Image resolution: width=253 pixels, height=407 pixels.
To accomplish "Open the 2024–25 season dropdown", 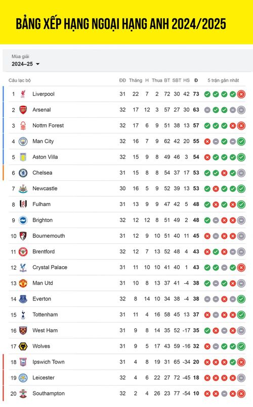I will [25, 64].
